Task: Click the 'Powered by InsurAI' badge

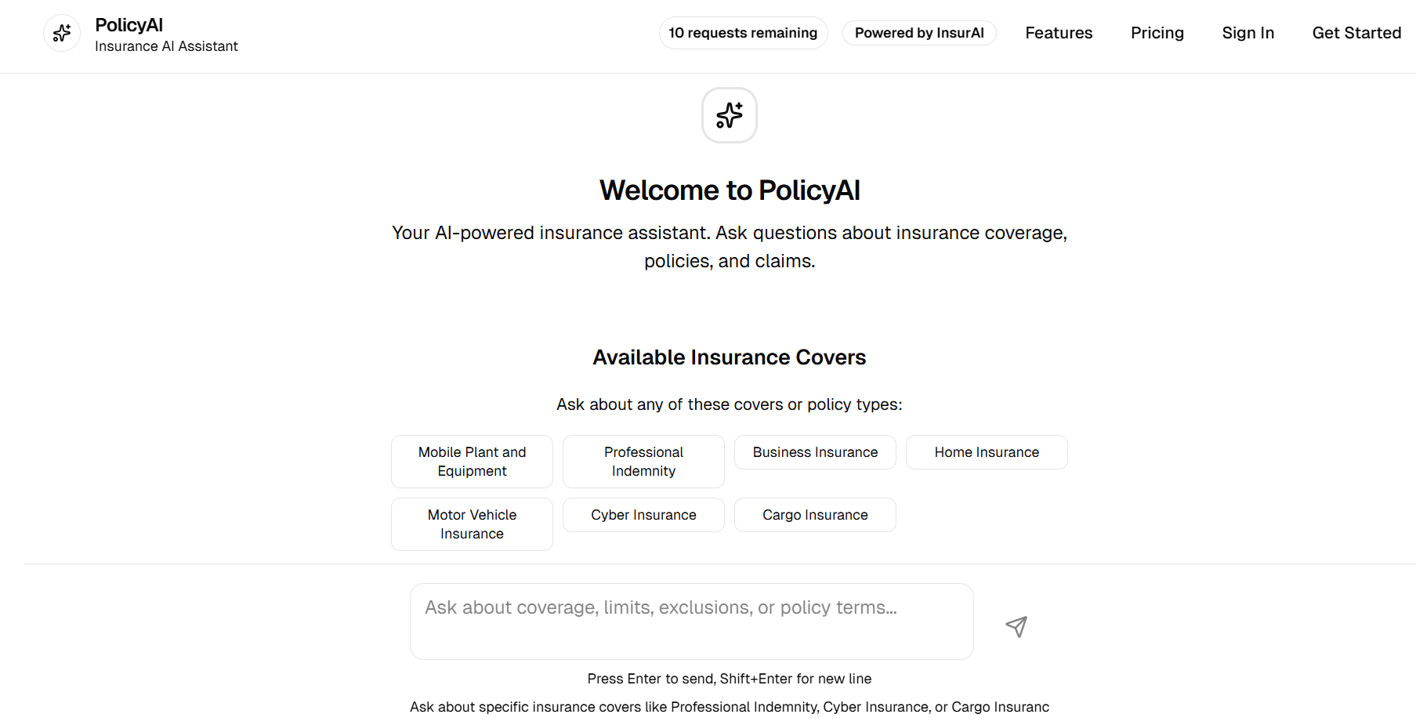Action: point(919,33)
